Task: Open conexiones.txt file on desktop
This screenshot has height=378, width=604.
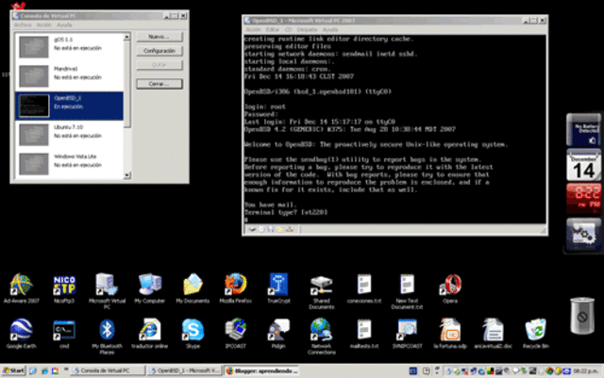Action: pyautogui.click(x=364, y=288)
